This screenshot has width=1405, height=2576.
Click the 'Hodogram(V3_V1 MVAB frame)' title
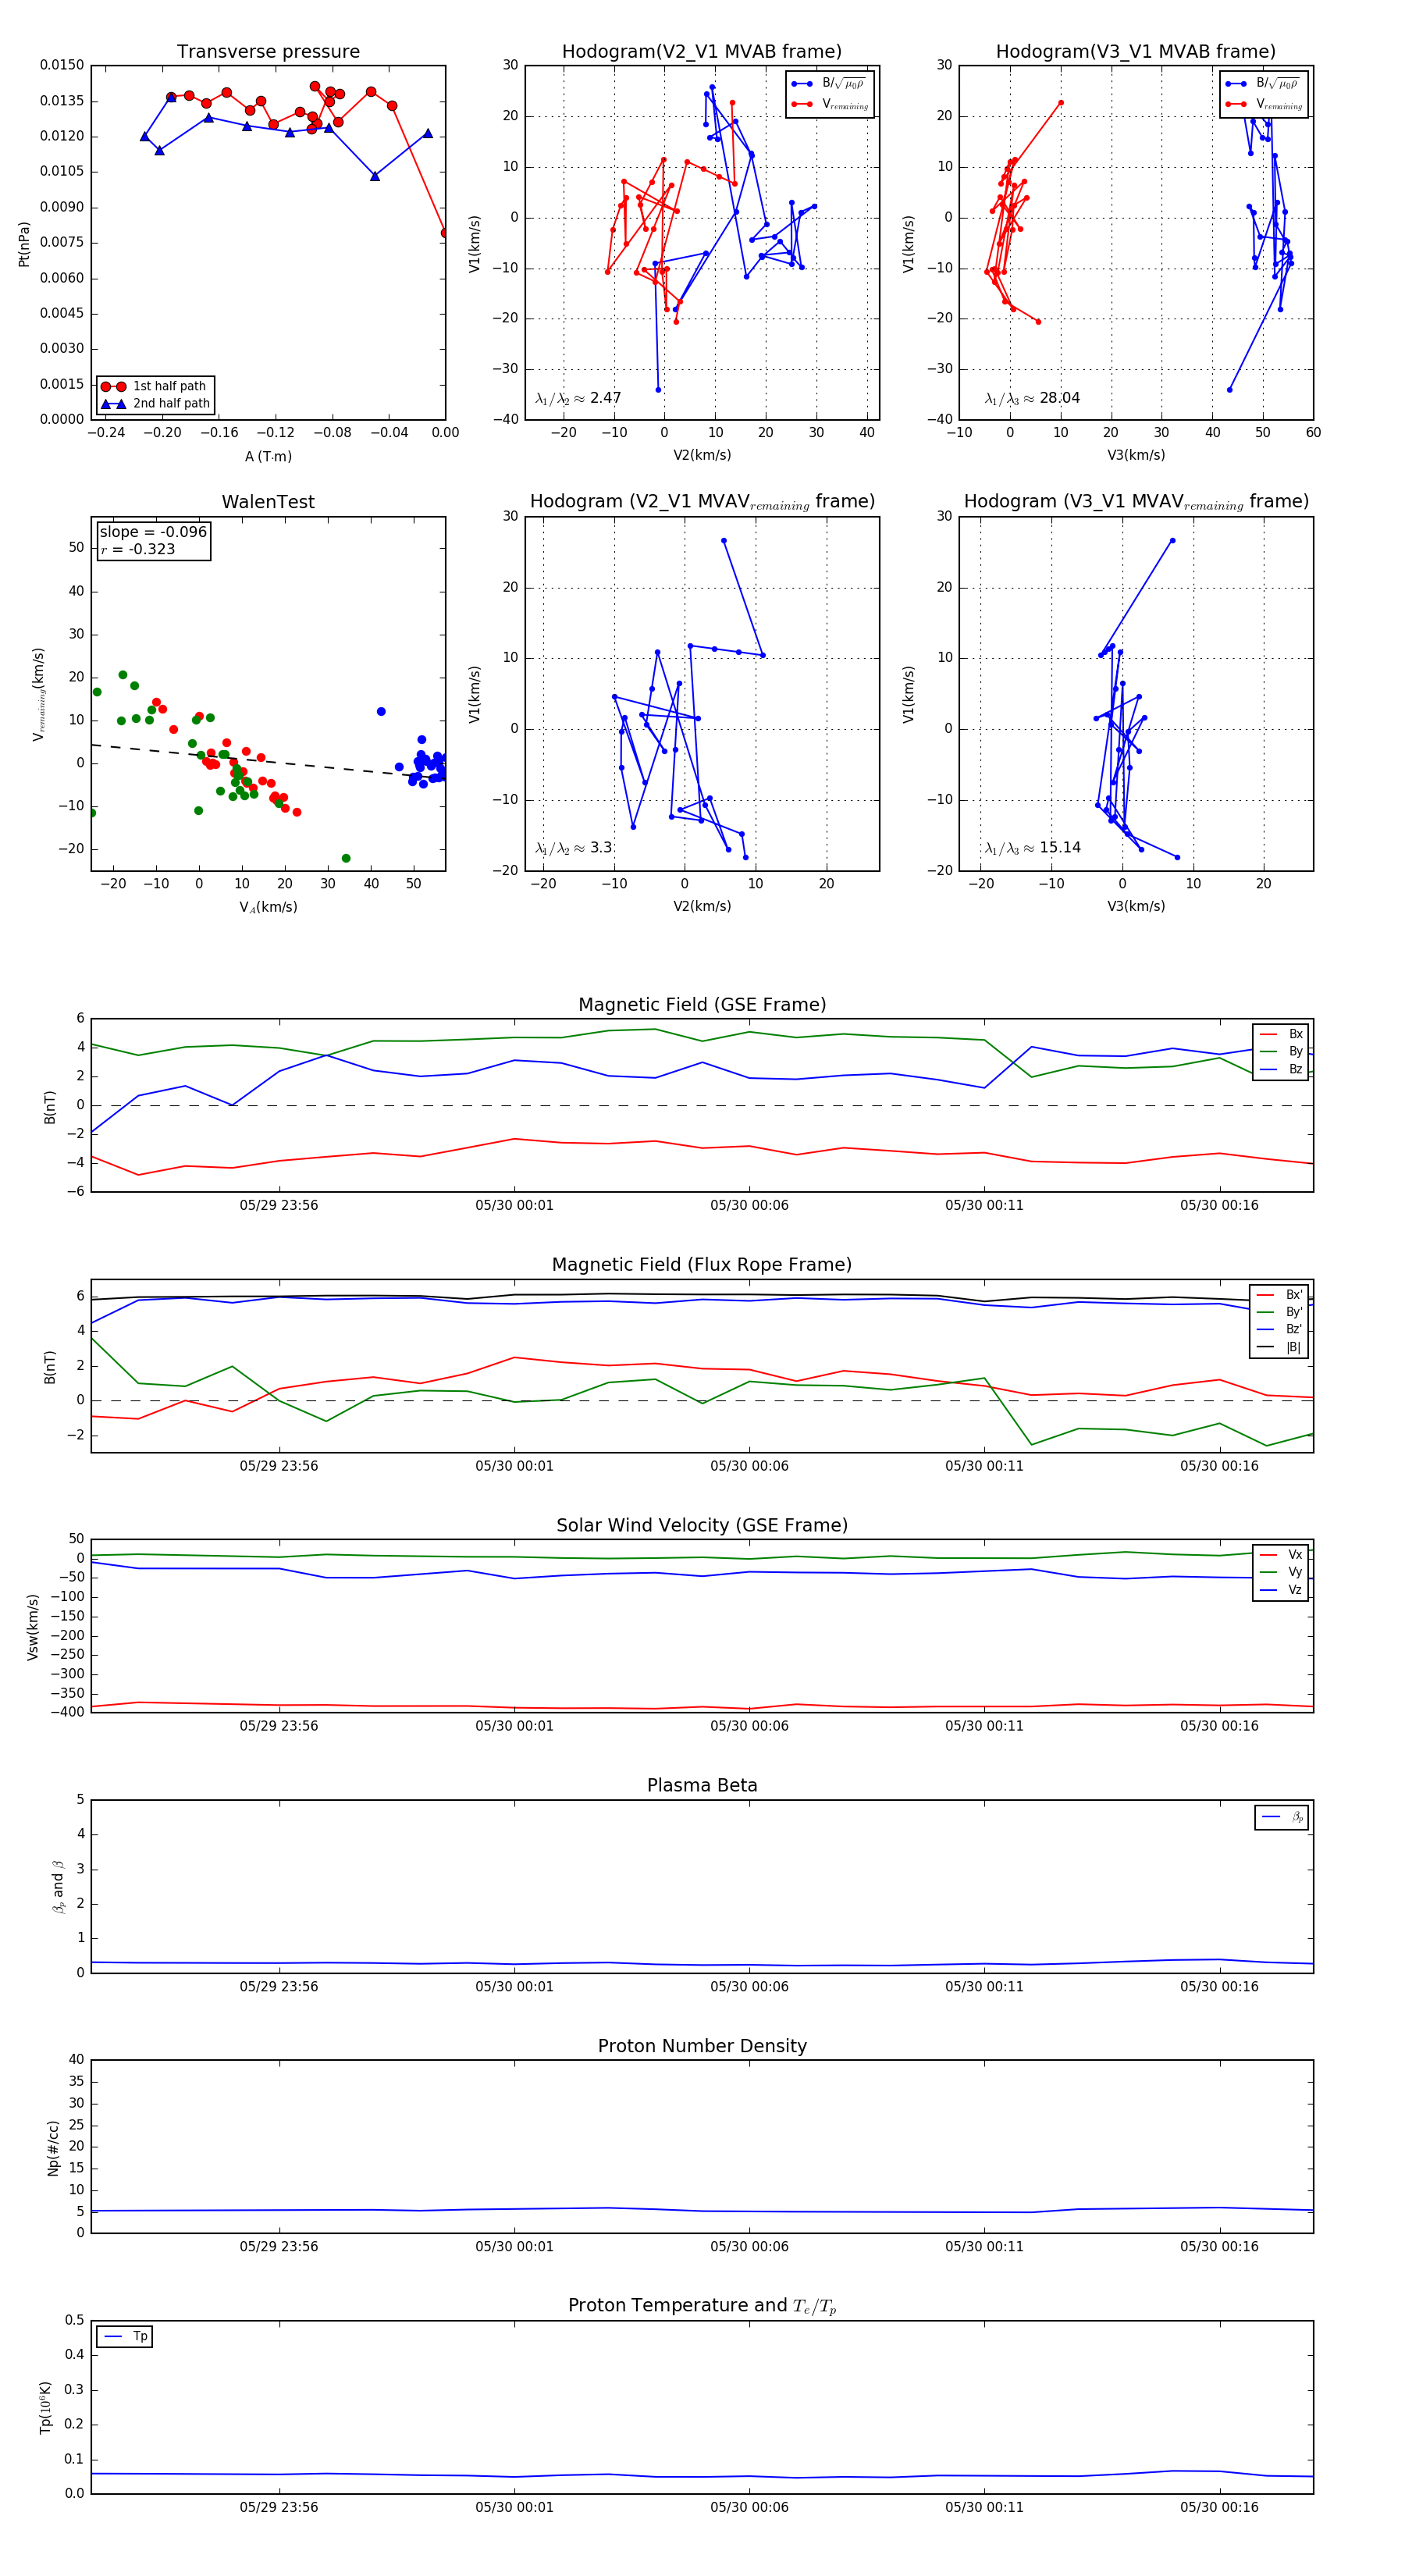pyautogui.click(x=1135, y=52)
